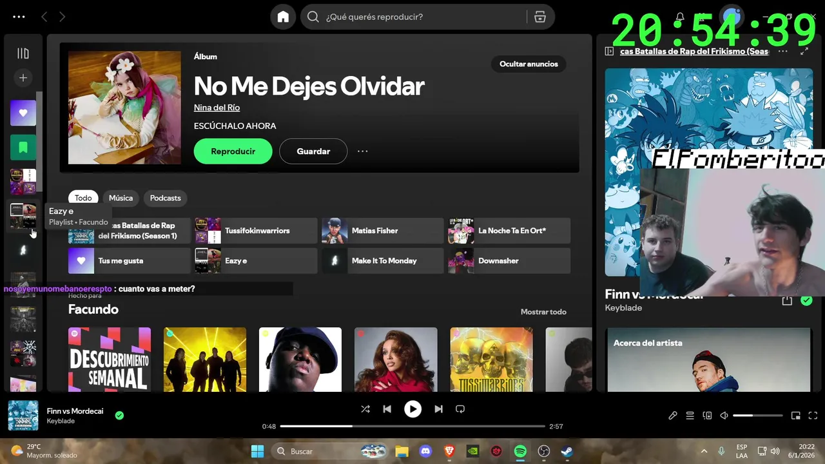Image resolution: width=825 pixels, height=464 pixels.
Task: Open Liked Songs in the sidebar
Action: click(23, 113)
